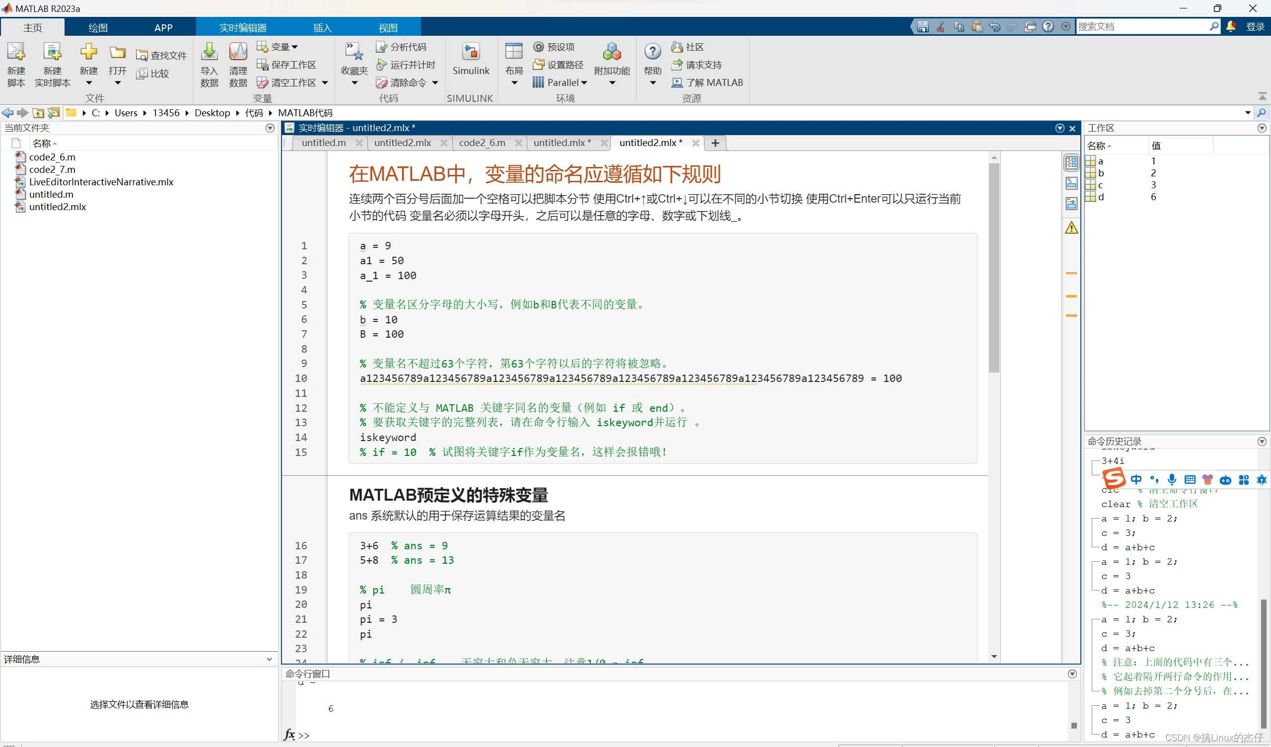Open 变量 (Variable) dropdown

point(278,47)
